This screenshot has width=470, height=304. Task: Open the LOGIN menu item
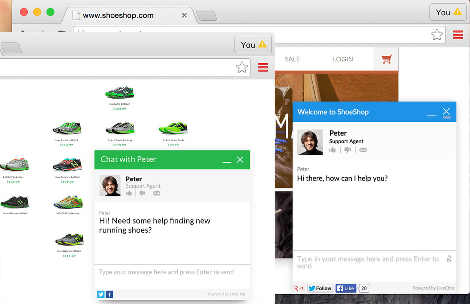coord(343,59)
